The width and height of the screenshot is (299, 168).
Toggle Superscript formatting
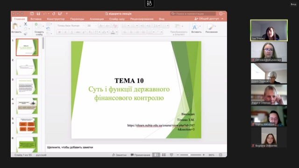click(x=84, y=32)
